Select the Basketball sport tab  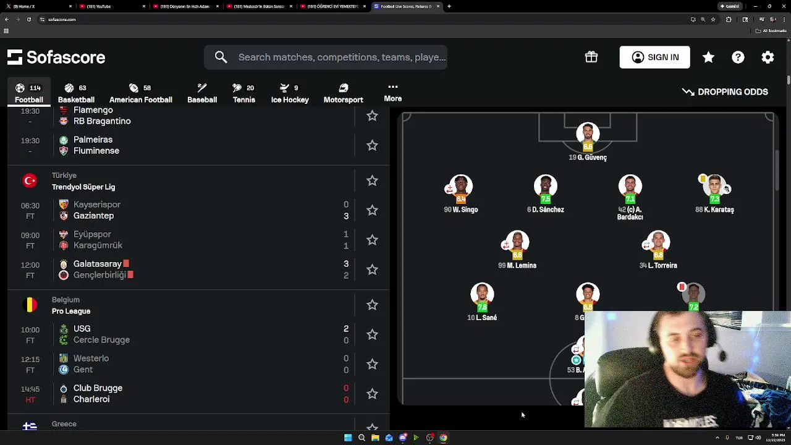click(76, 93)
